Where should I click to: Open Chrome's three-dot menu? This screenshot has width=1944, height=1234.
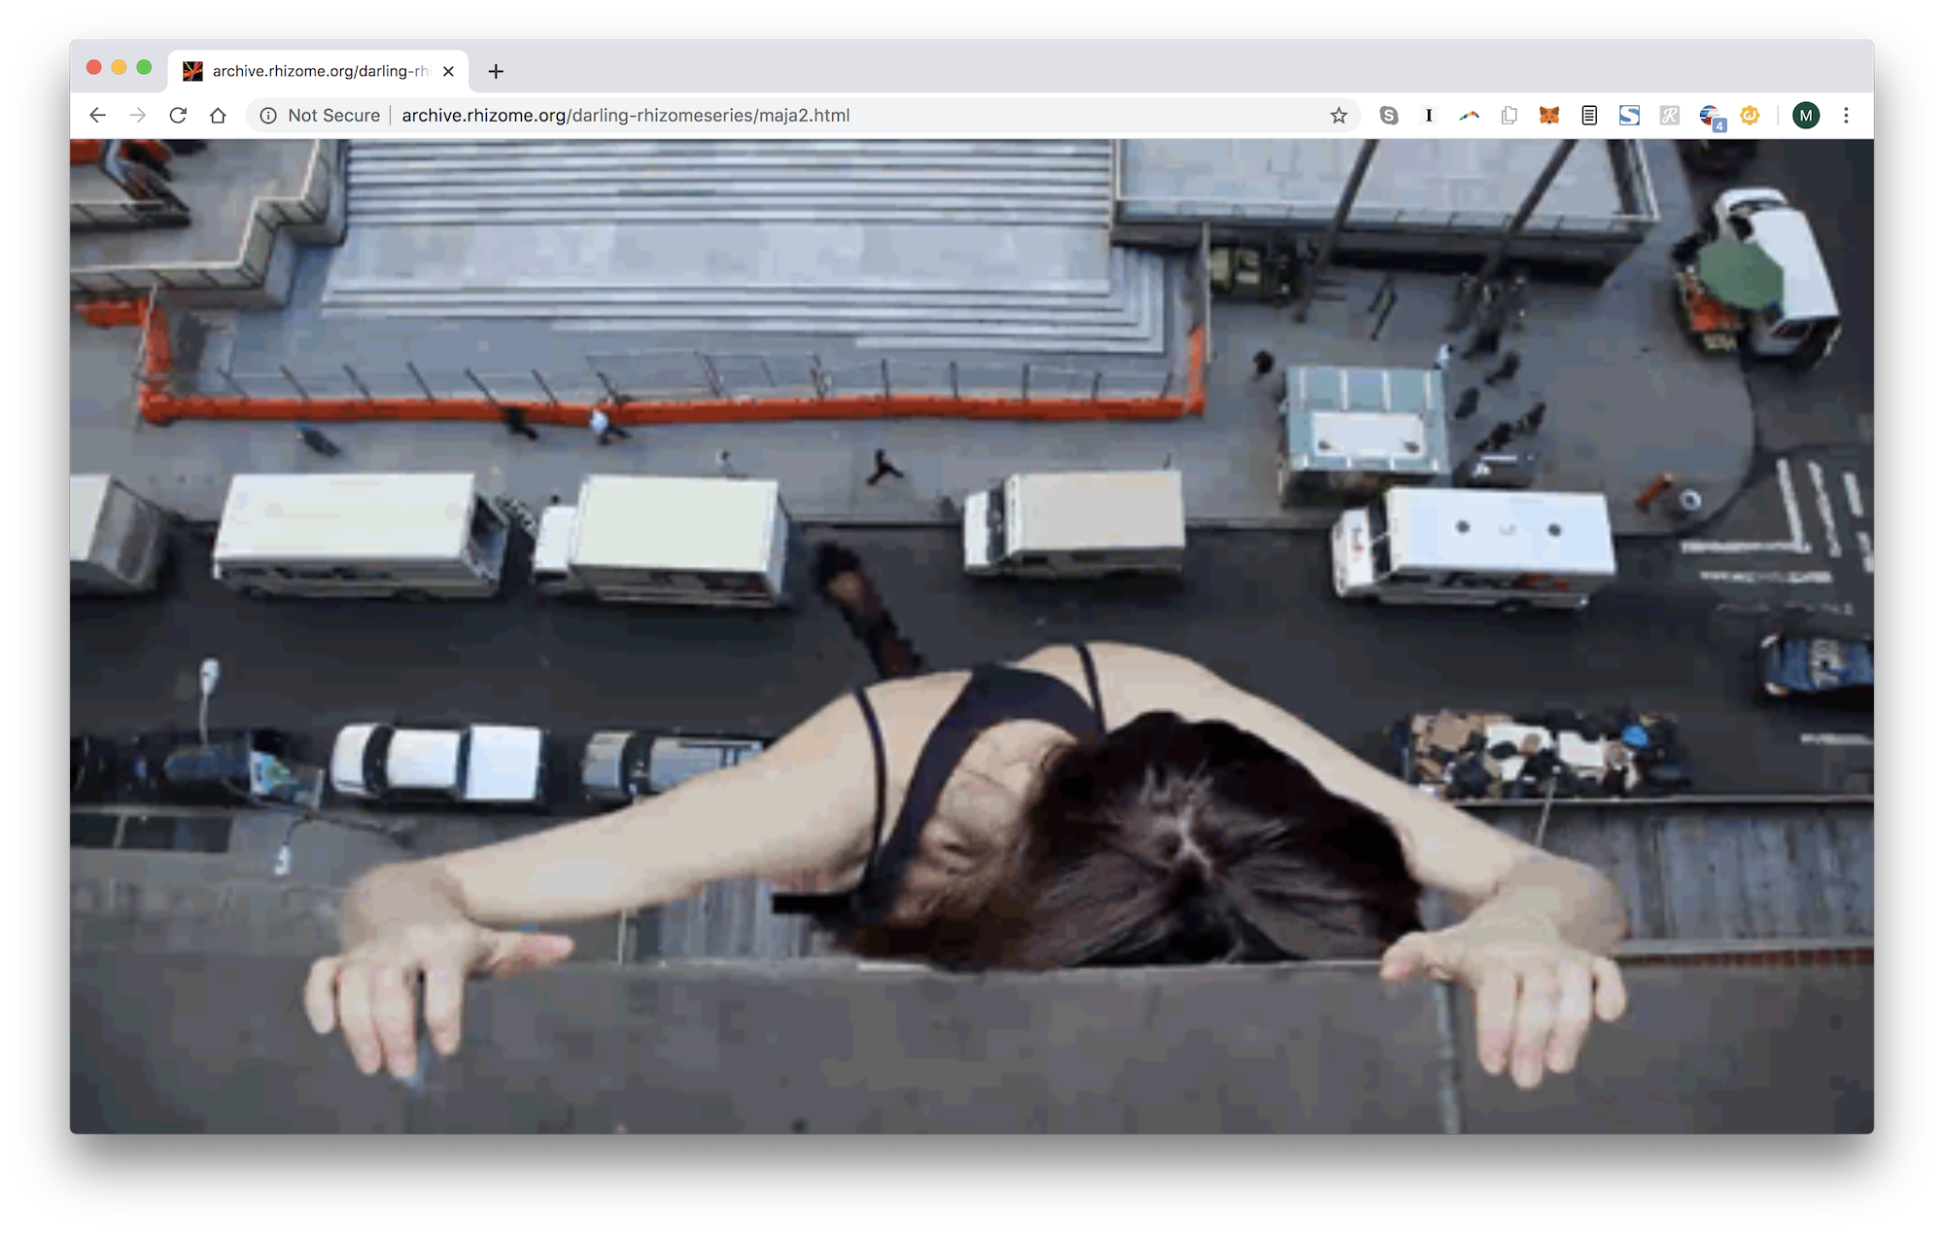[x=1846, y=116]
